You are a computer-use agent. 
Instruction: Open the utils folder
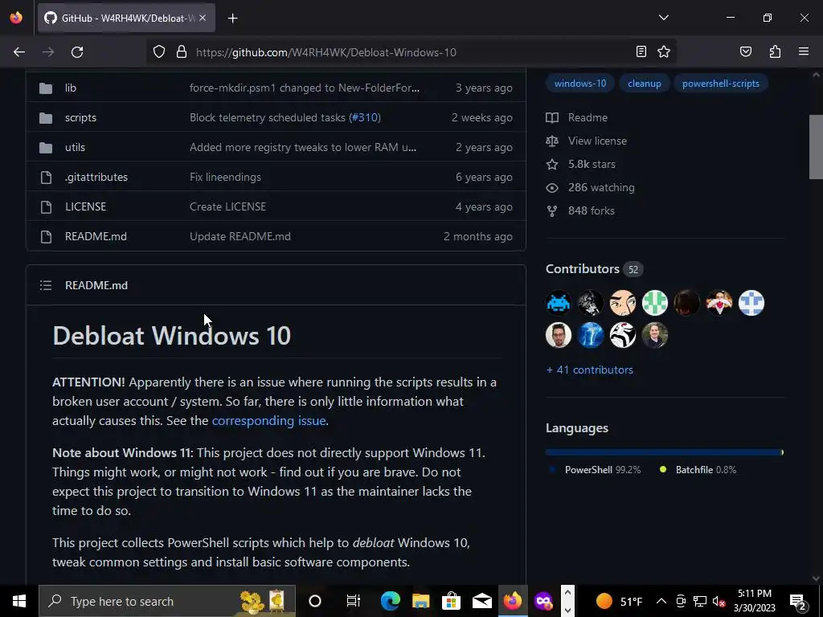coord(75,148)
